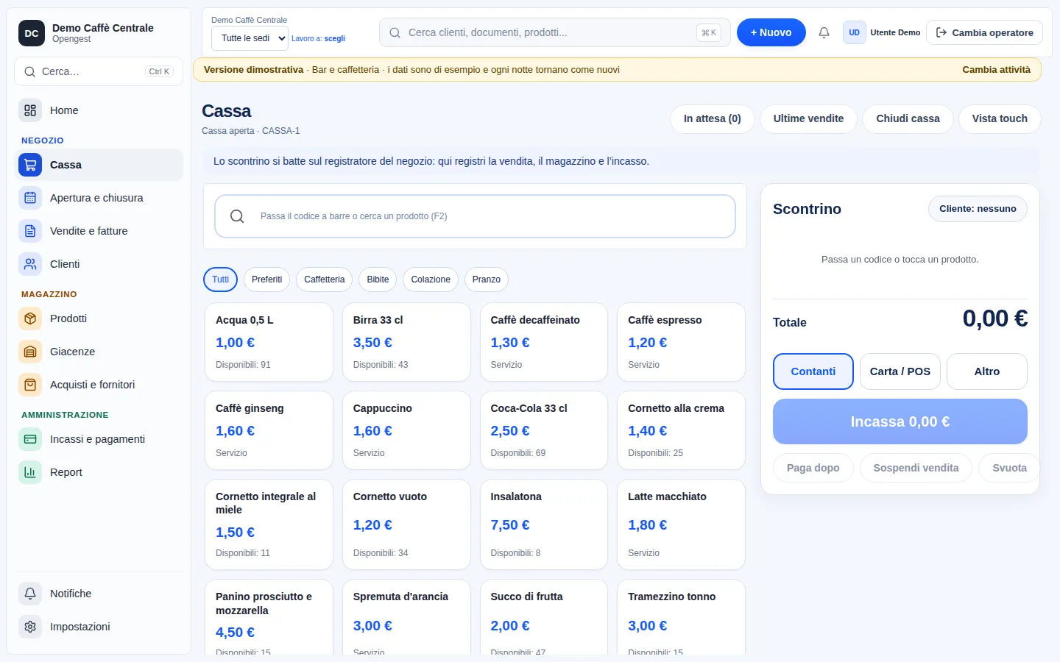Filter products by Pranzo
1060x662 pixels.
[x=487, y=280]
